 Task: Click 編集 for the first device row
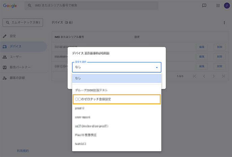[202, 47]
